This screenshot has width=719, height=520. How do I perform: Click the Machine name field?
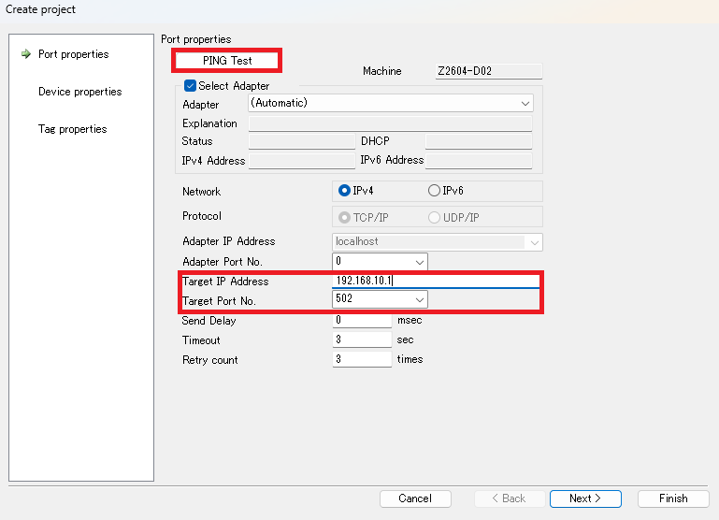click(x=489, y=71)
